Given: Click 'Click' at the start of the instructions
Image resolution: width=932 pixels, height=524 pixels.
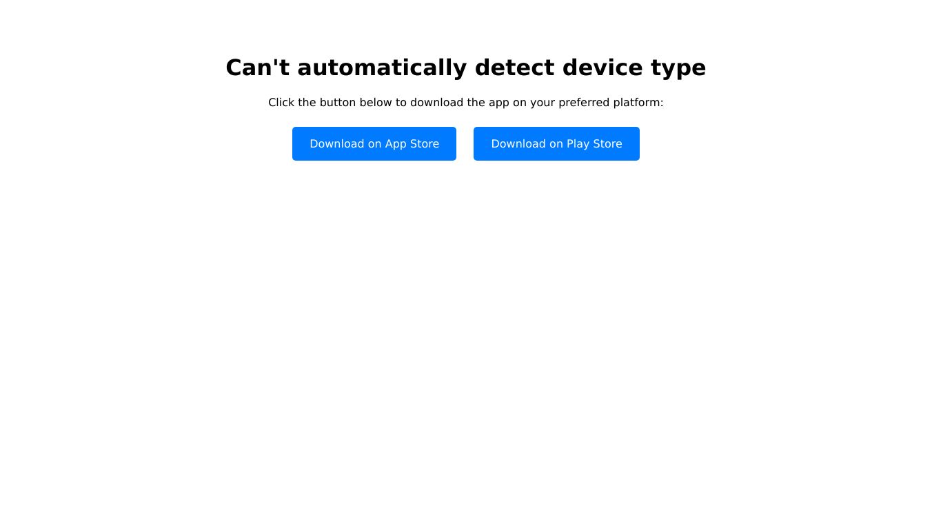Looking at the screenshot, I should point(281,103).
